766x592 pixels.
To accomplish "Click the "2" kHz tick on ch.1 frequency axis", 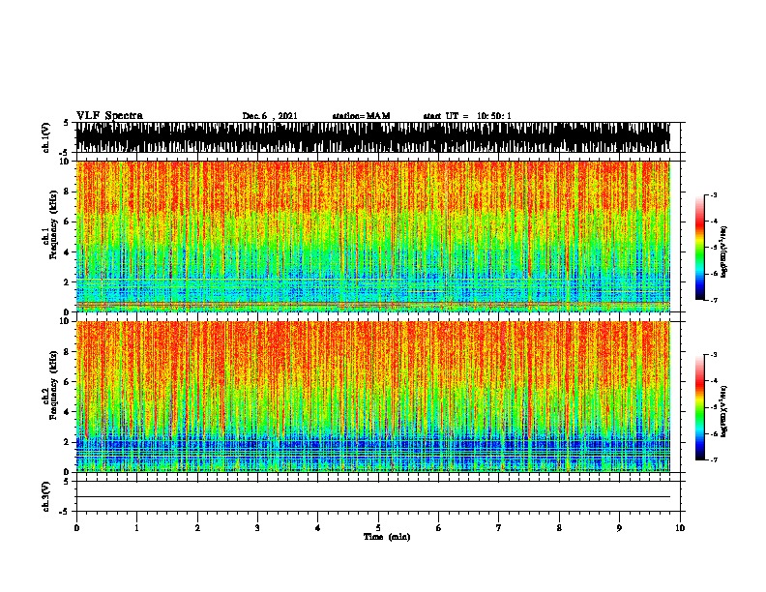I will pos(68,282).
